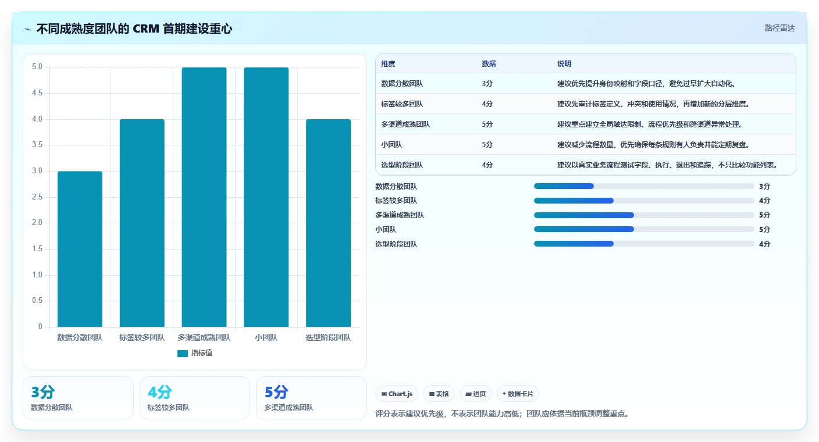Screen dimensions: 819x442
Task: Click the 多渠道成熟团队 progress bar
Action: tap(644, 215)
